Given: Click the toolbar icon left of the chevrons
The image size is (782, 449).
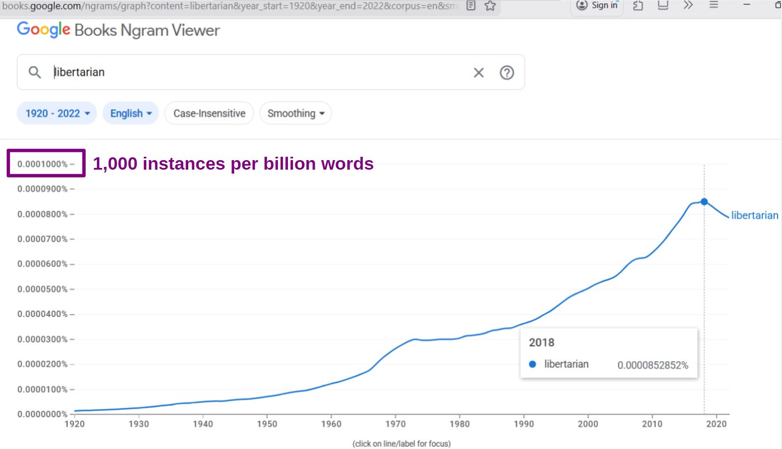Looking at the screenshot, I should click(663, 6).
